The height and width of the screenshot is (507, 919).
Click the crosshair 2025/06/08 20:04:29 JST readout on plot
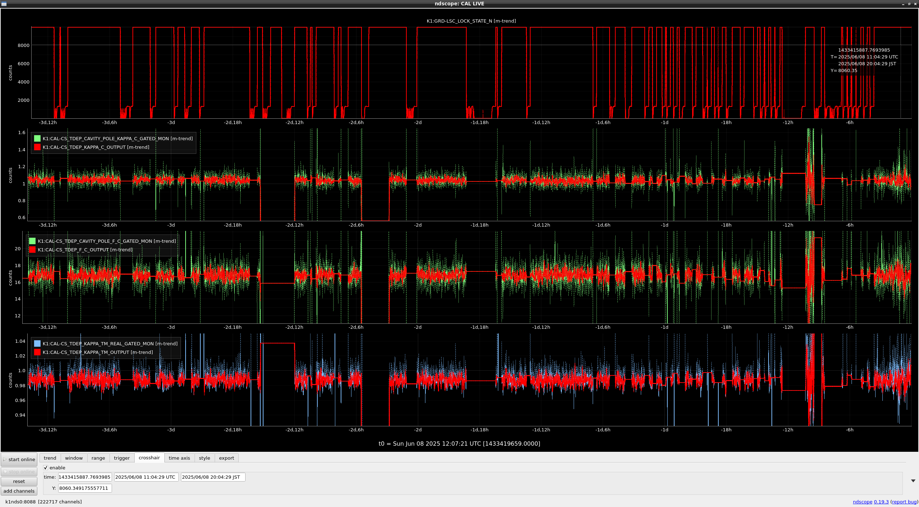pyautogui.click(x=867, y=63)
